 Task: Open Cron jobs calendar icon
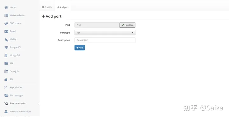pos(6,71)
